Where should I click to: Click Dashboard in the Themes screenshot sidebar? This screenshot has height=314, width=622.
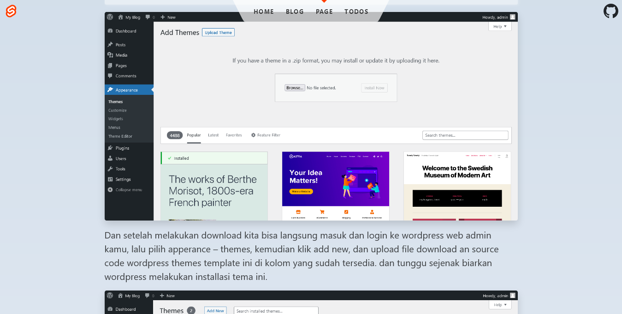point(122,309)
